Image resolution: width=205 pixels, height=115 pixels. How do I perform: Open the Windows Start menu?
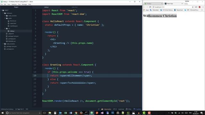pyautogui.click(x=3, y=113)
